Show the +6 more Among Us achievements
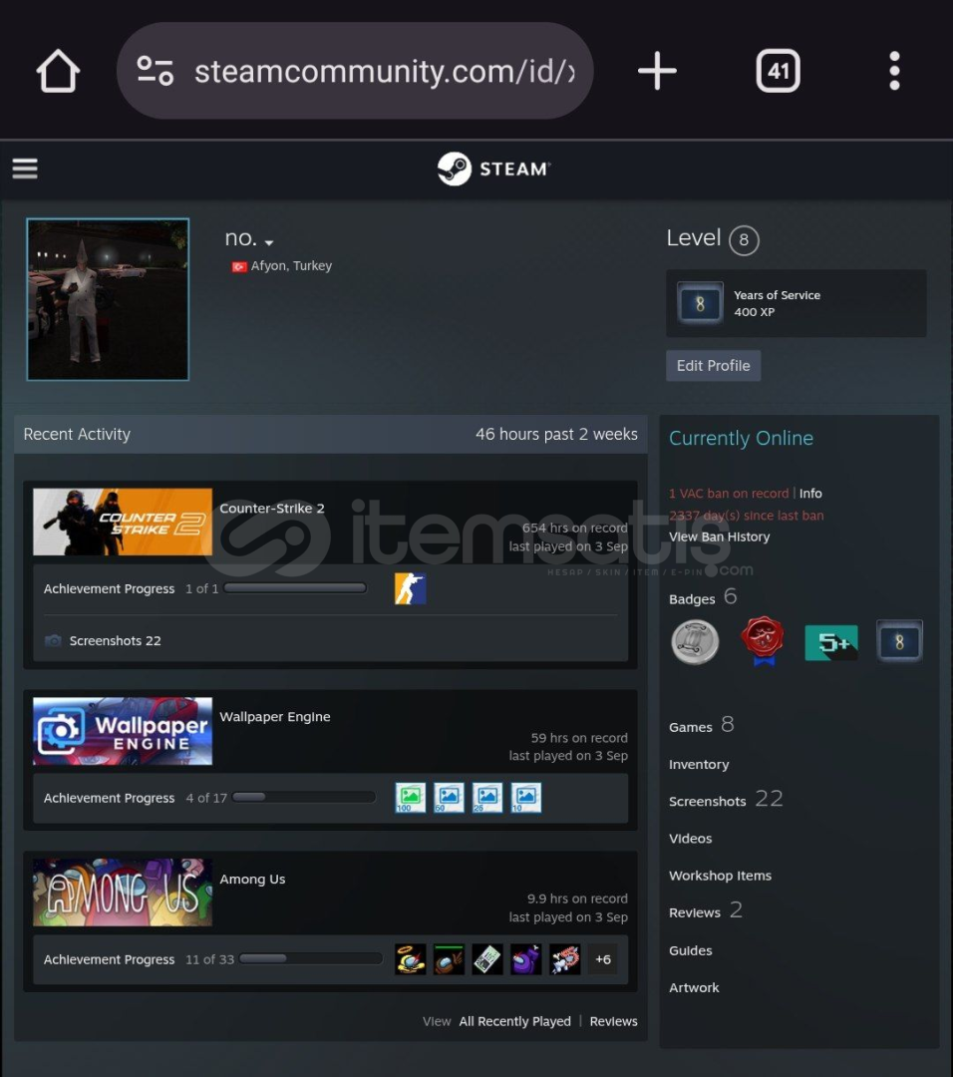This screenshot has width=953, height=1077. coord(602,959)
